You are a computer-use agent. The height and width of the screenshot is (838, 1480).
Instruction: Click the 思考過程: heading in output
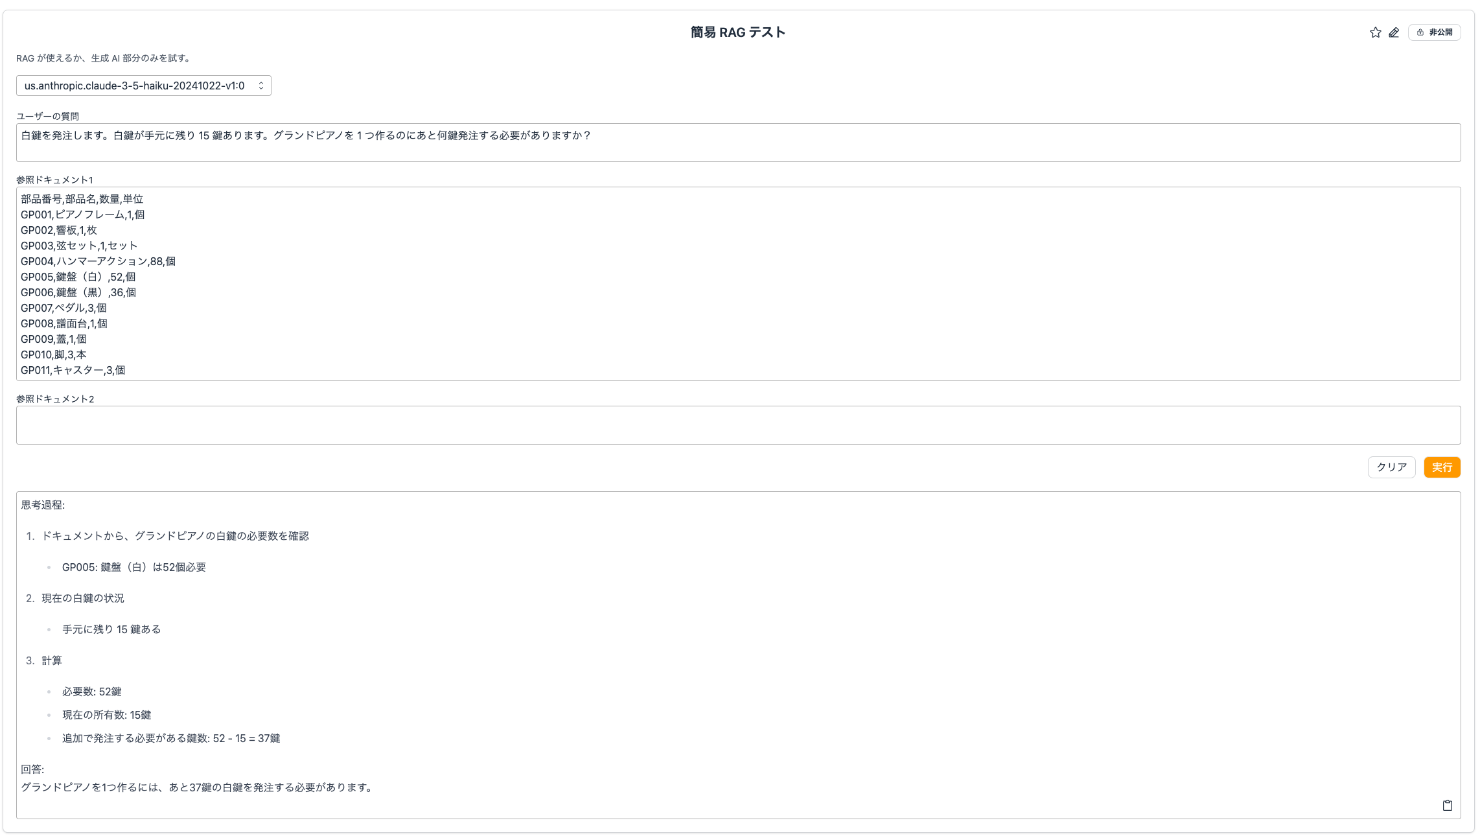[x=43, y=505]
